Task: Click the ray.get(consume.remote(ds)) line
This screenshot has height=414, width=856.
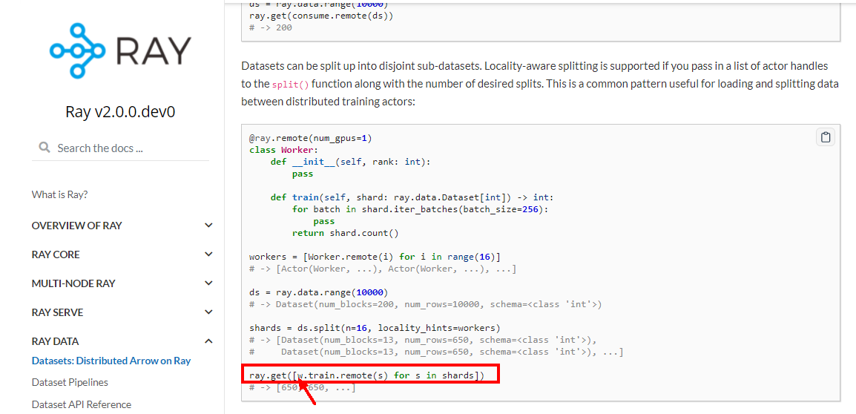Action: click(321, 16)
